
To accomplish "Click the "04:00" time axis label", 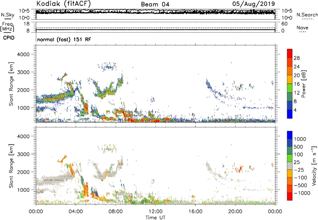I will (x=76, y=212).
